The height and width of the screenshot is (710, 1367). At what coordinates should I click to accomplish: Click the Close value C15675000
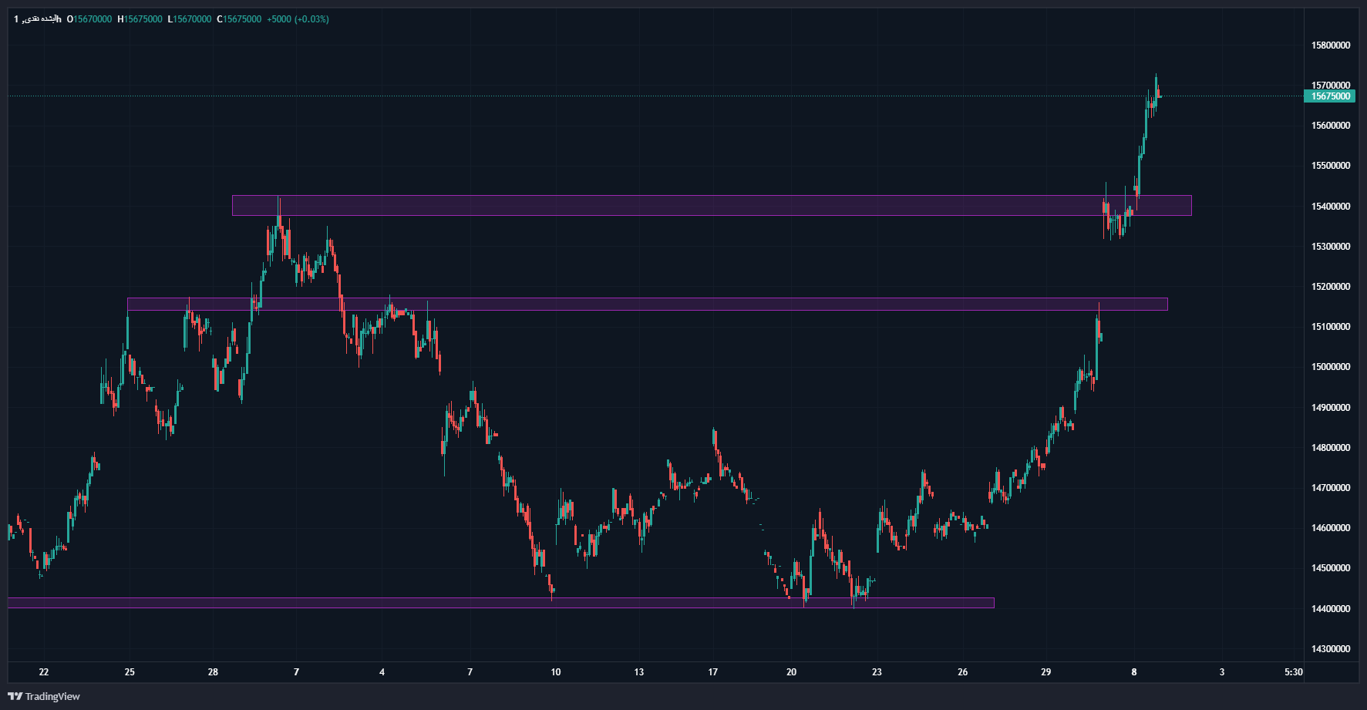pos(239,19)
